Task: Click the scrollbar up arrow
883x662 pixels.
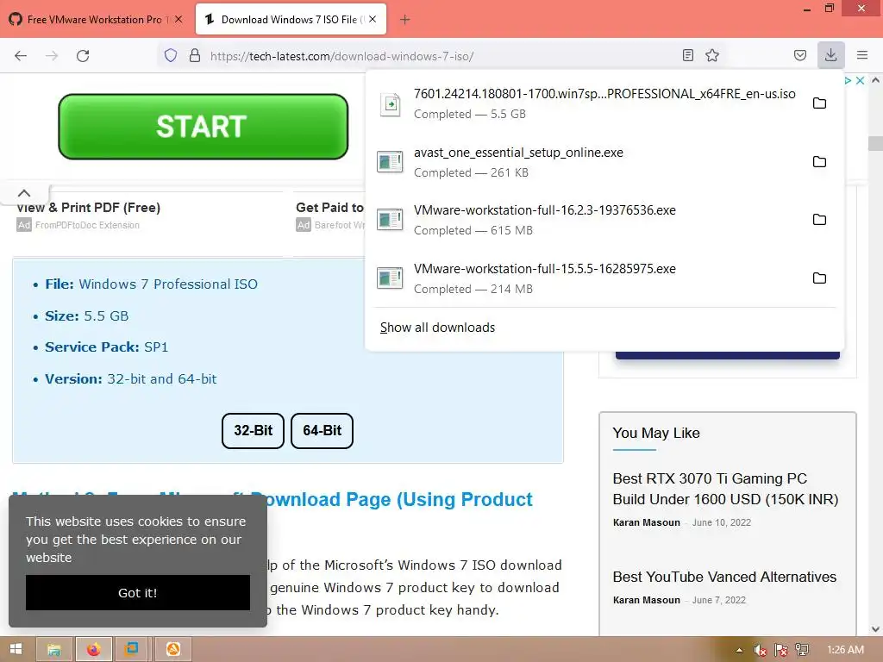Action: tap(875, 80)
